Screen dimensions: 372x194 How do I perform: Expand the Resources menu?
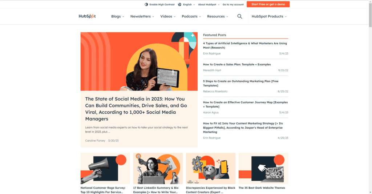pos(218,16)
